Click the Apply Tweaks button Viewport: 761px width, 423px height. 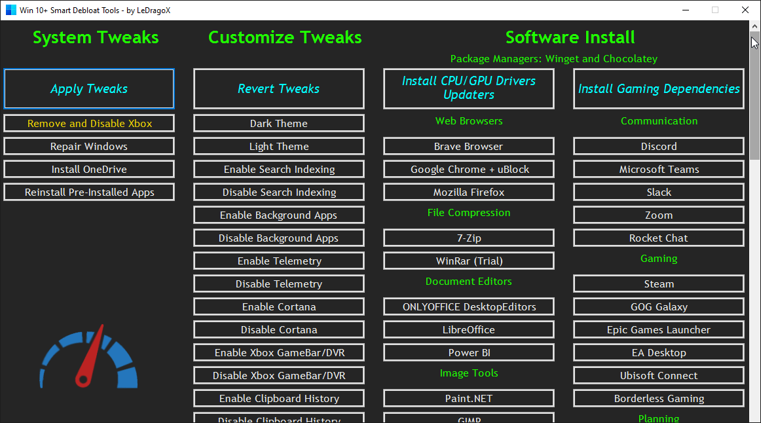click(x=89, y=89)
